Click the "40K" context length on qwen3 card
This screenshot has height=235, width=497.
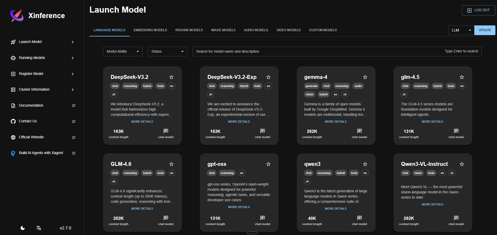(x=312, y=218)
